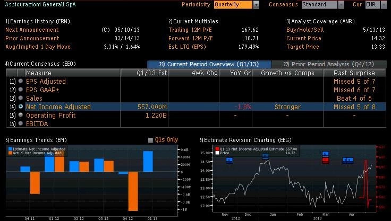Click the red event marker in March

click(x=326, y=161)
